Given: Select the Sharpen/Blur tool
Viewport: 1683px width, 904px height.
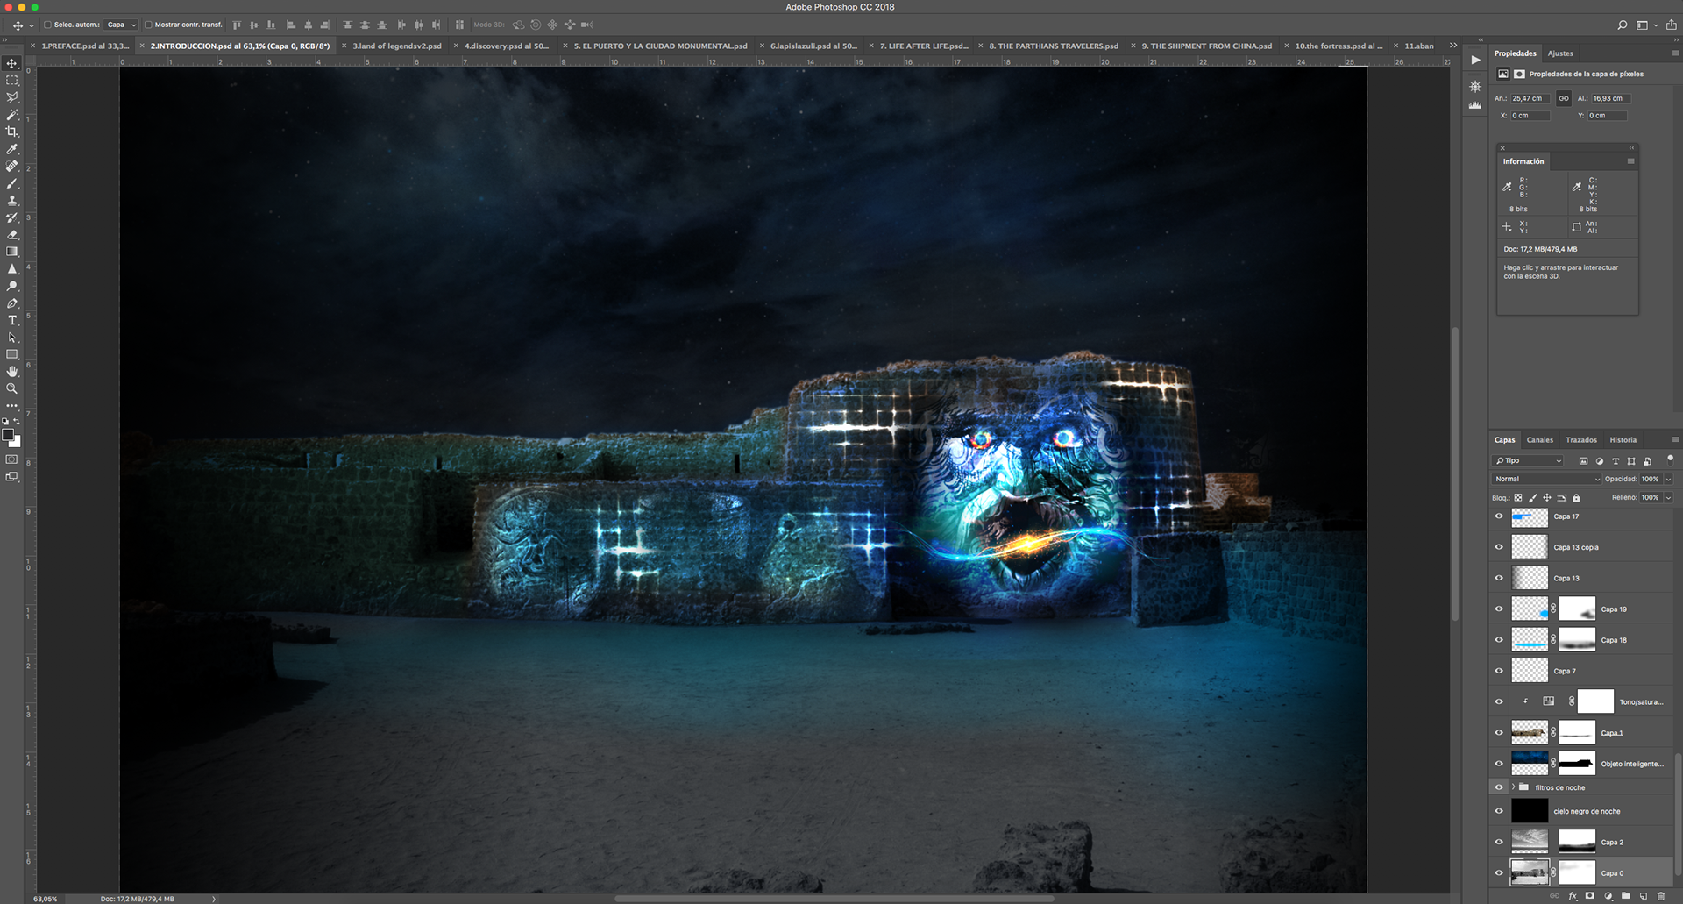Looking at the screenshot, I should [12, 268].
